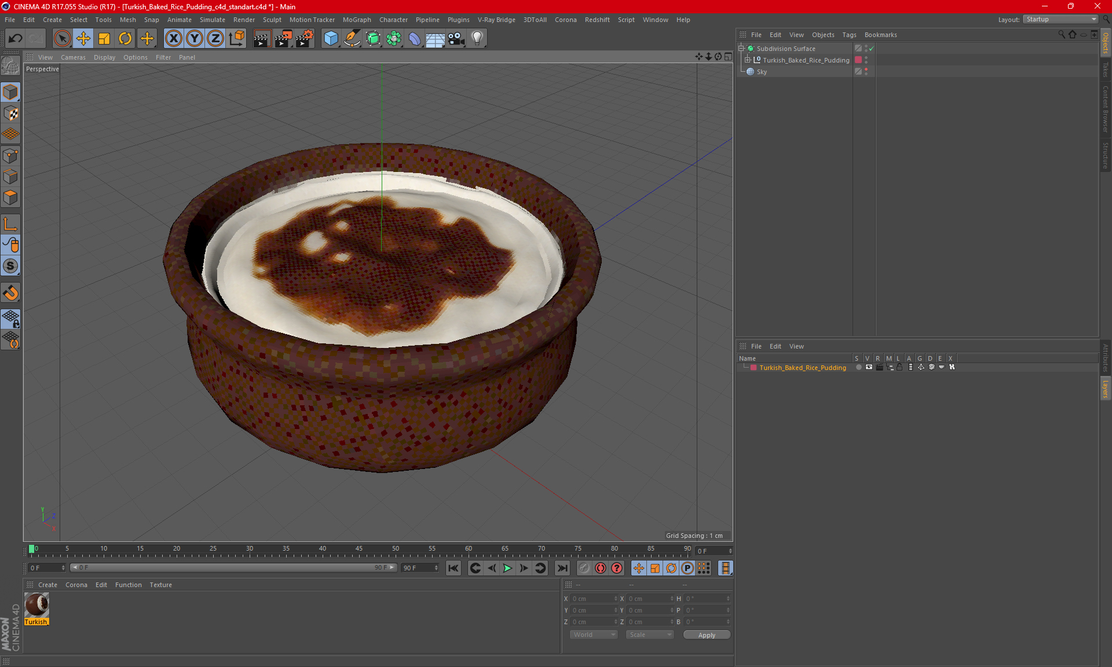
Task: Open the spline Pen tool
Action: 352,39
